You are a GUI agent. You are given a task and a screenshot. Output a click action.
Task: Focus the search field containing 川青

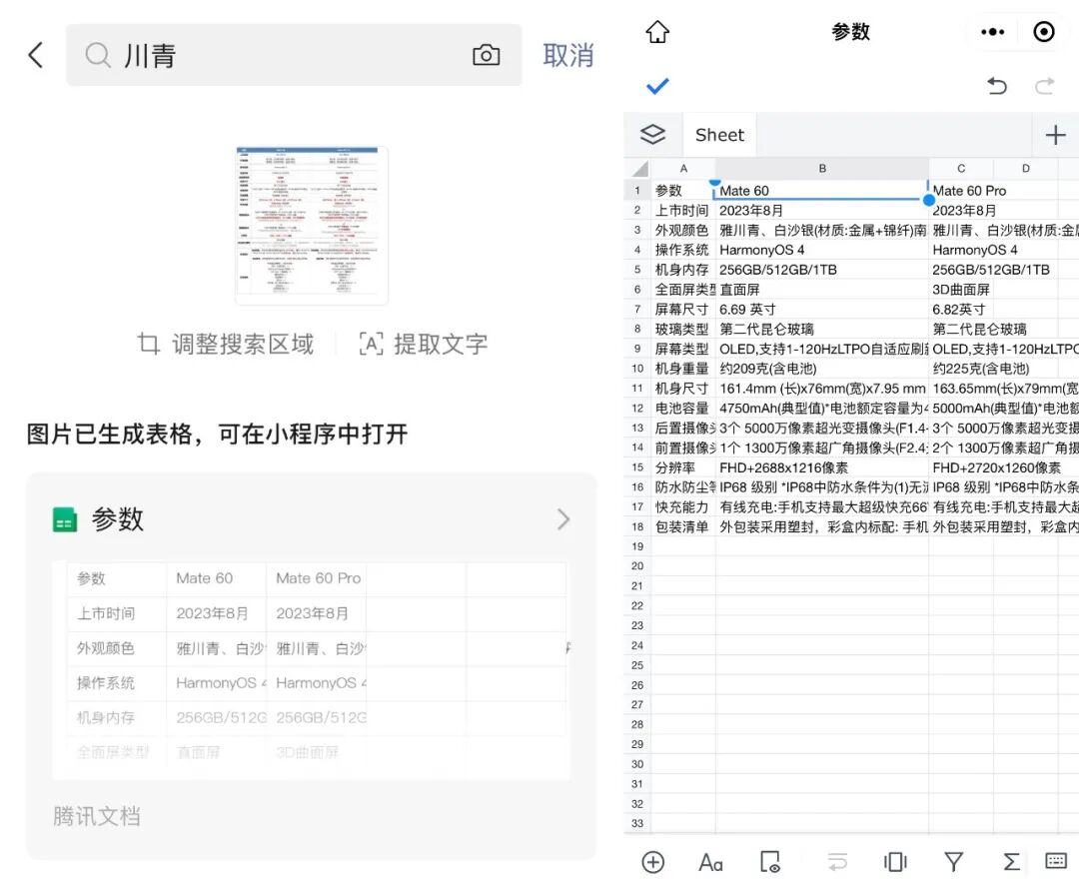pyautogui.click(x=294, y=55)
